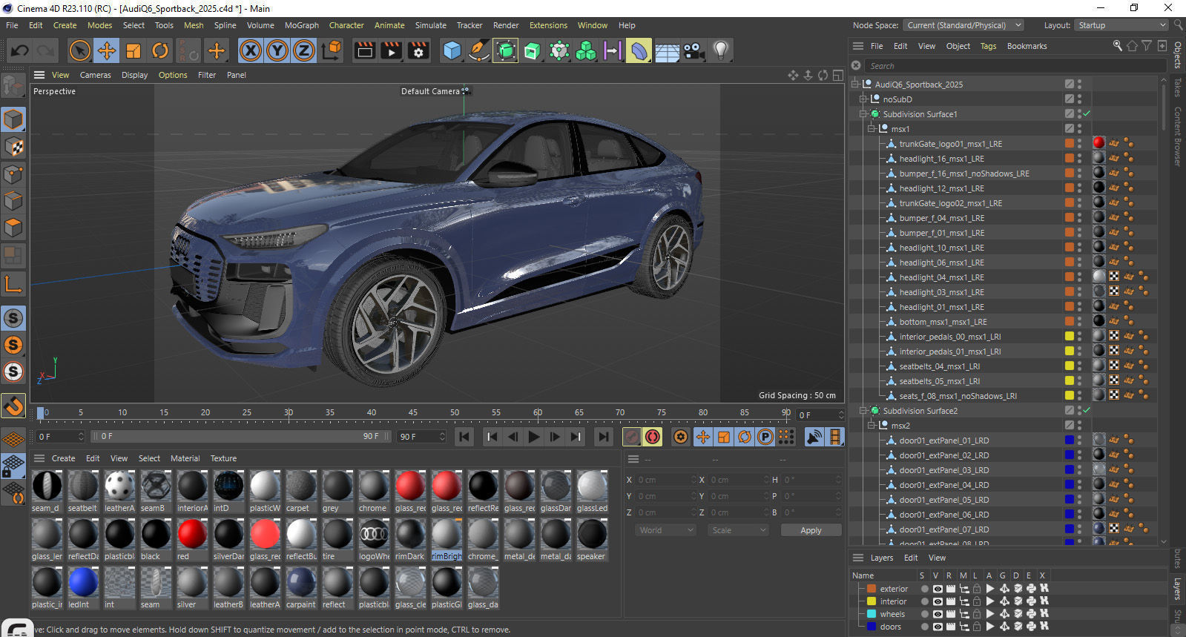
Task: Toggle X axis lock
Action: pyautogui.click(x=251, y=50)
